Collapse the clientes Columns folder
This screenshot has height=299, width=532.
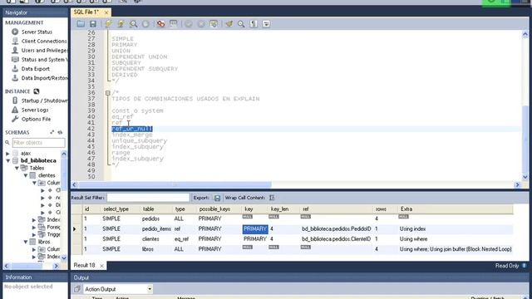pyautogui.click(x=34, y=183)
